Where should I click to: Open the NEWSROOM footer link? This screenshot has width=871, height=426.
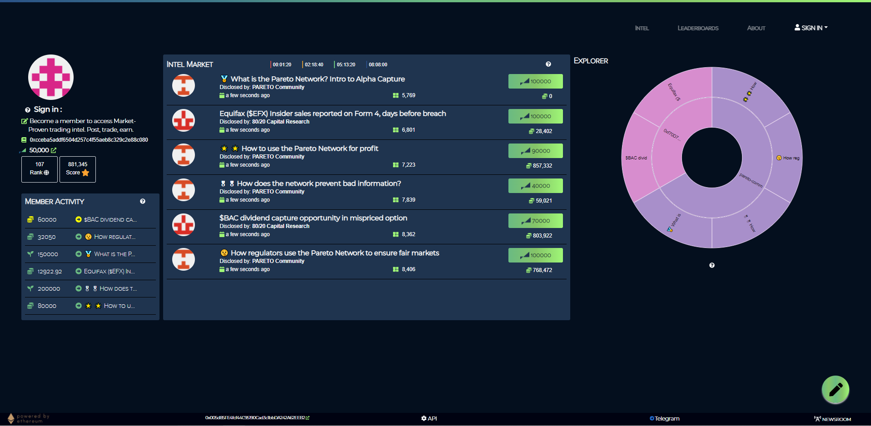tap(832, 419)
